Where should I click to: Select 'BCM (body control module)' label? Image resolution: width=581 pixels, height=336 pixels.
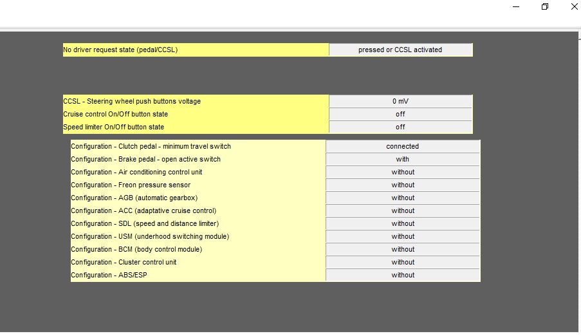click(x=136, y=249)
